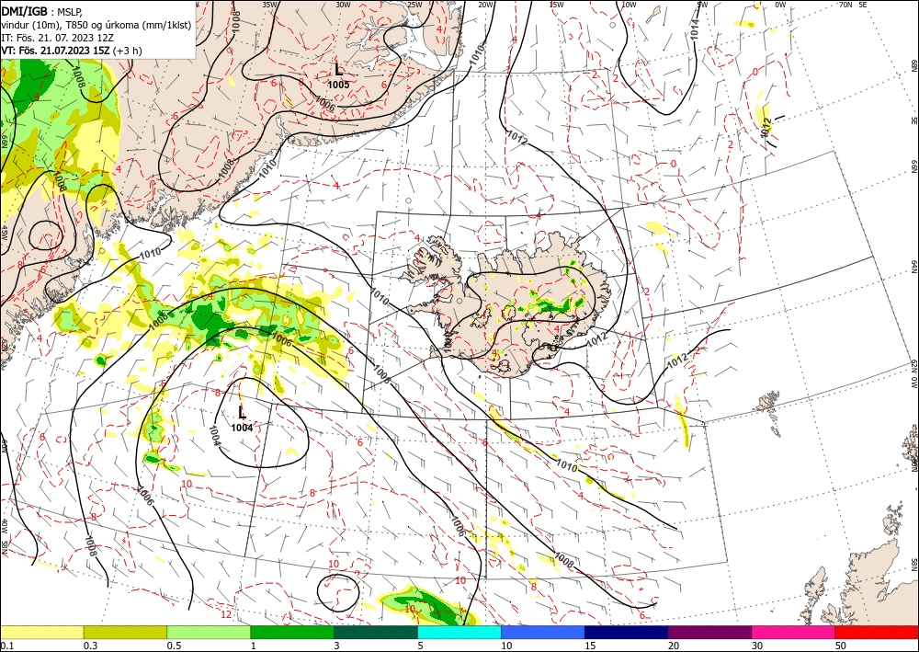This screenshot has height=652, width=919.
Task: Click the legend value label 15
Action: [590, 646]
